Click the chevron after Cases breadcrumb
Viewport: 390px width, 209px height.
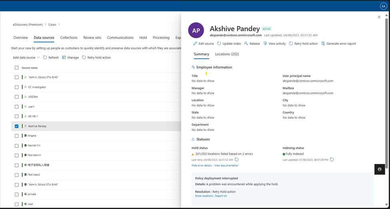pos(59,24)
